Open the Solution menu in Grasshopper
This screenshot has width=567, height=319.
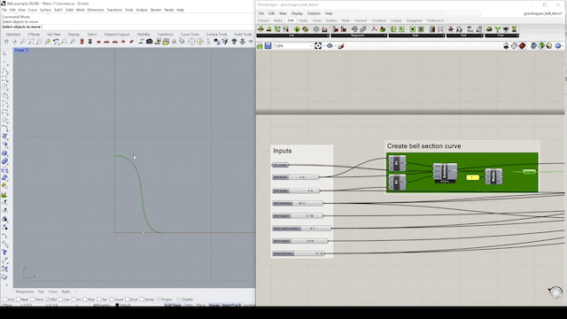pos(314,13)
